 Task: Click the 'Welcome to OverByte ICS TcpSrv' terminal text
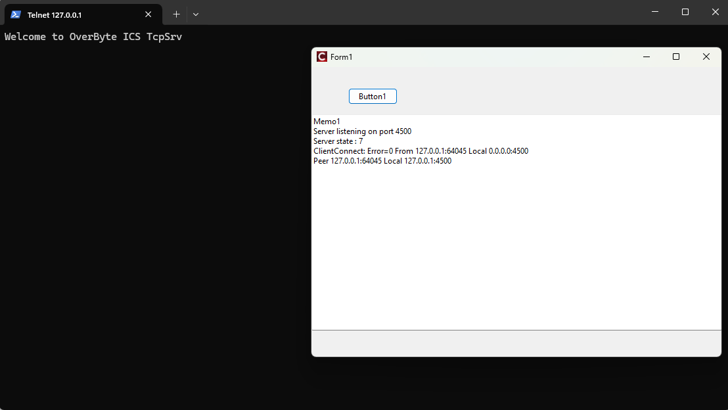93,37
